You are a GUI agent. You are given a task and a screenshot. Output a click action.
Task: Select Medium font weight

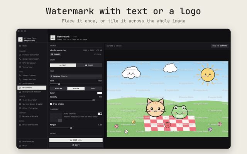pos(76,89)
